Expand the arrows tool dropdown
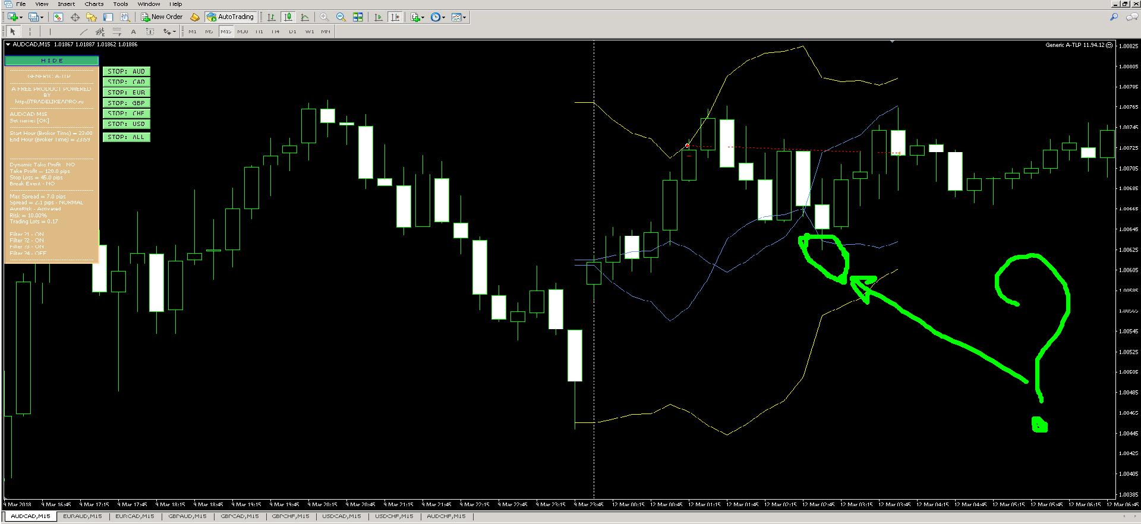 pos(174,31)
